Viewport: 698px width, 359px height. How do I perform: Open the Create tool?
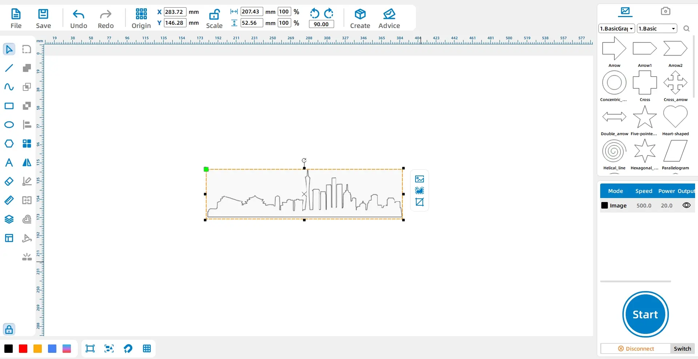point(360,19)
